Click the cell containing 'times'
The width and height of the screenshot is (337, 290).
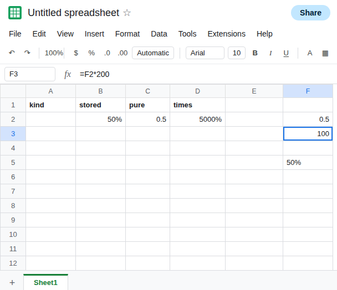click(197, 105)
